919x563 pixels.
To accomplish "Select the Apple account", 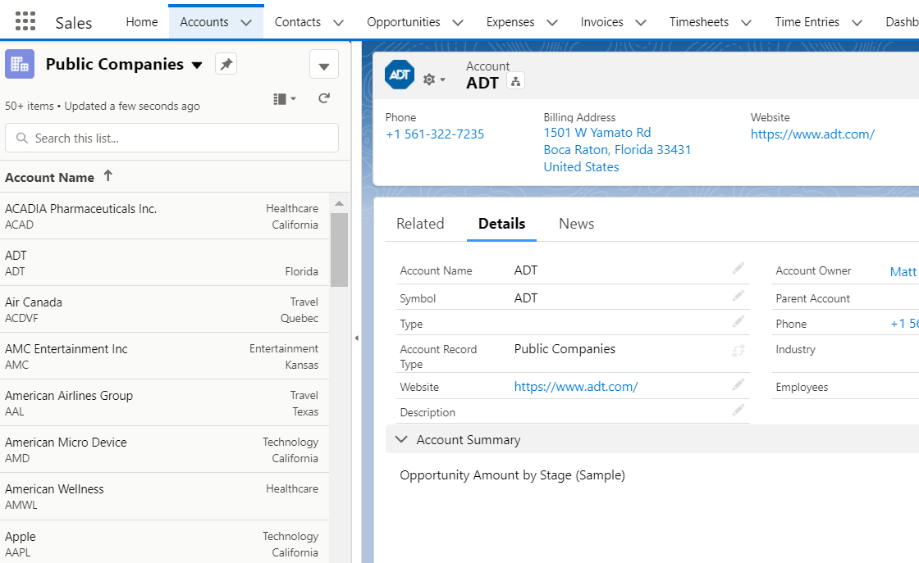I will 164,543.
